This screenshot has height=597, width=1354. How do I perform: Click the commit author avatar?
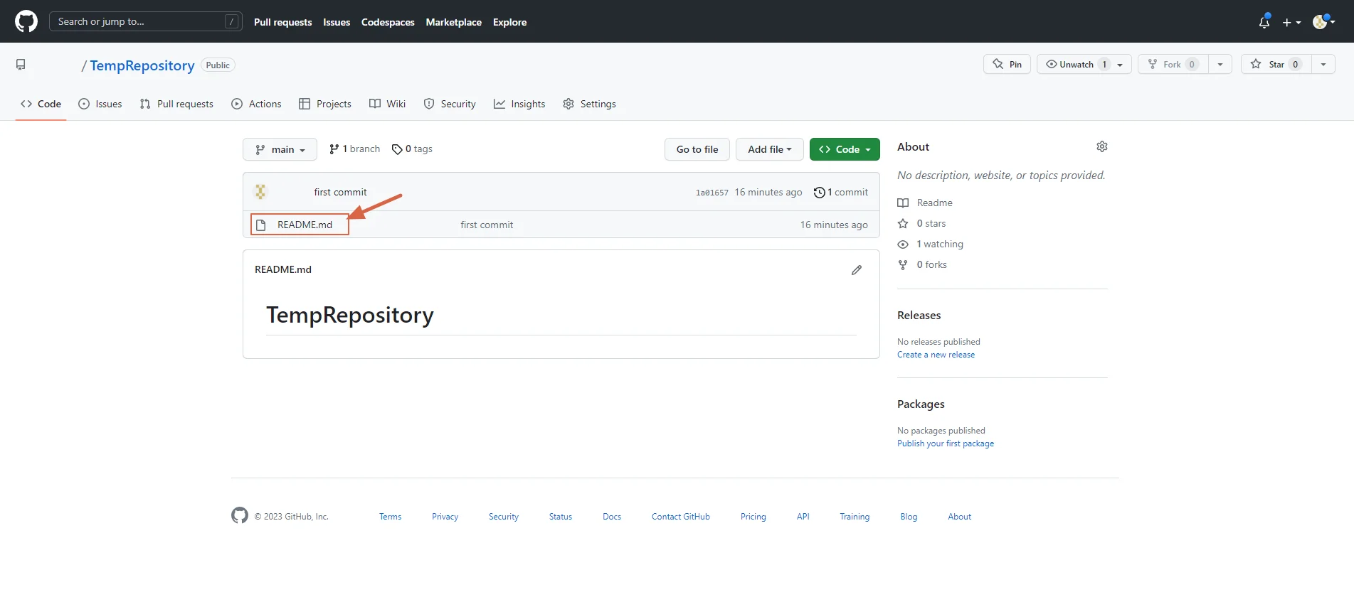(x=261, y=192)
